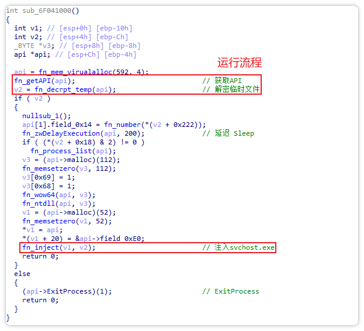Click fn_zwDelayExecution call
This screenshot has width=364, height=331.
[x=84, y=133]
